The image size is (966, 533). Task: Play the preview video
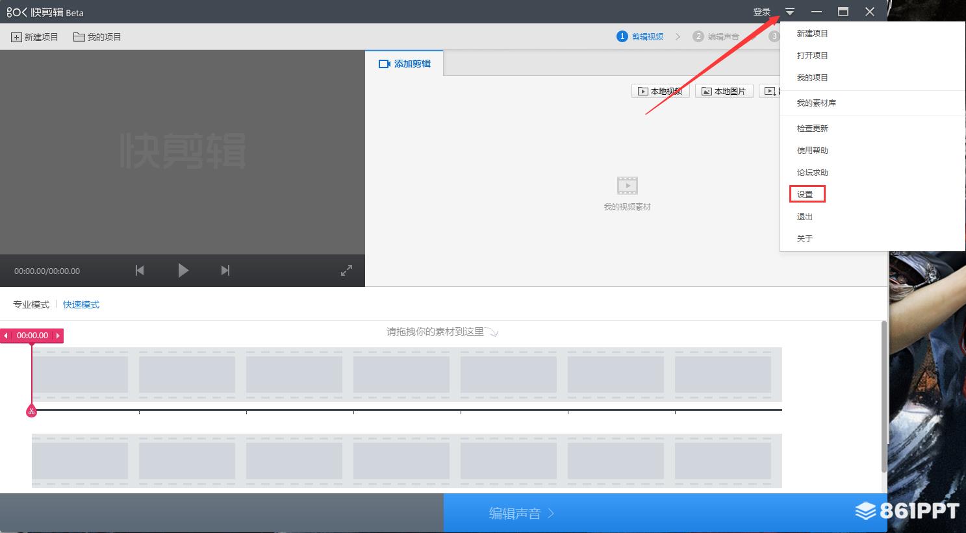[183, 270]
